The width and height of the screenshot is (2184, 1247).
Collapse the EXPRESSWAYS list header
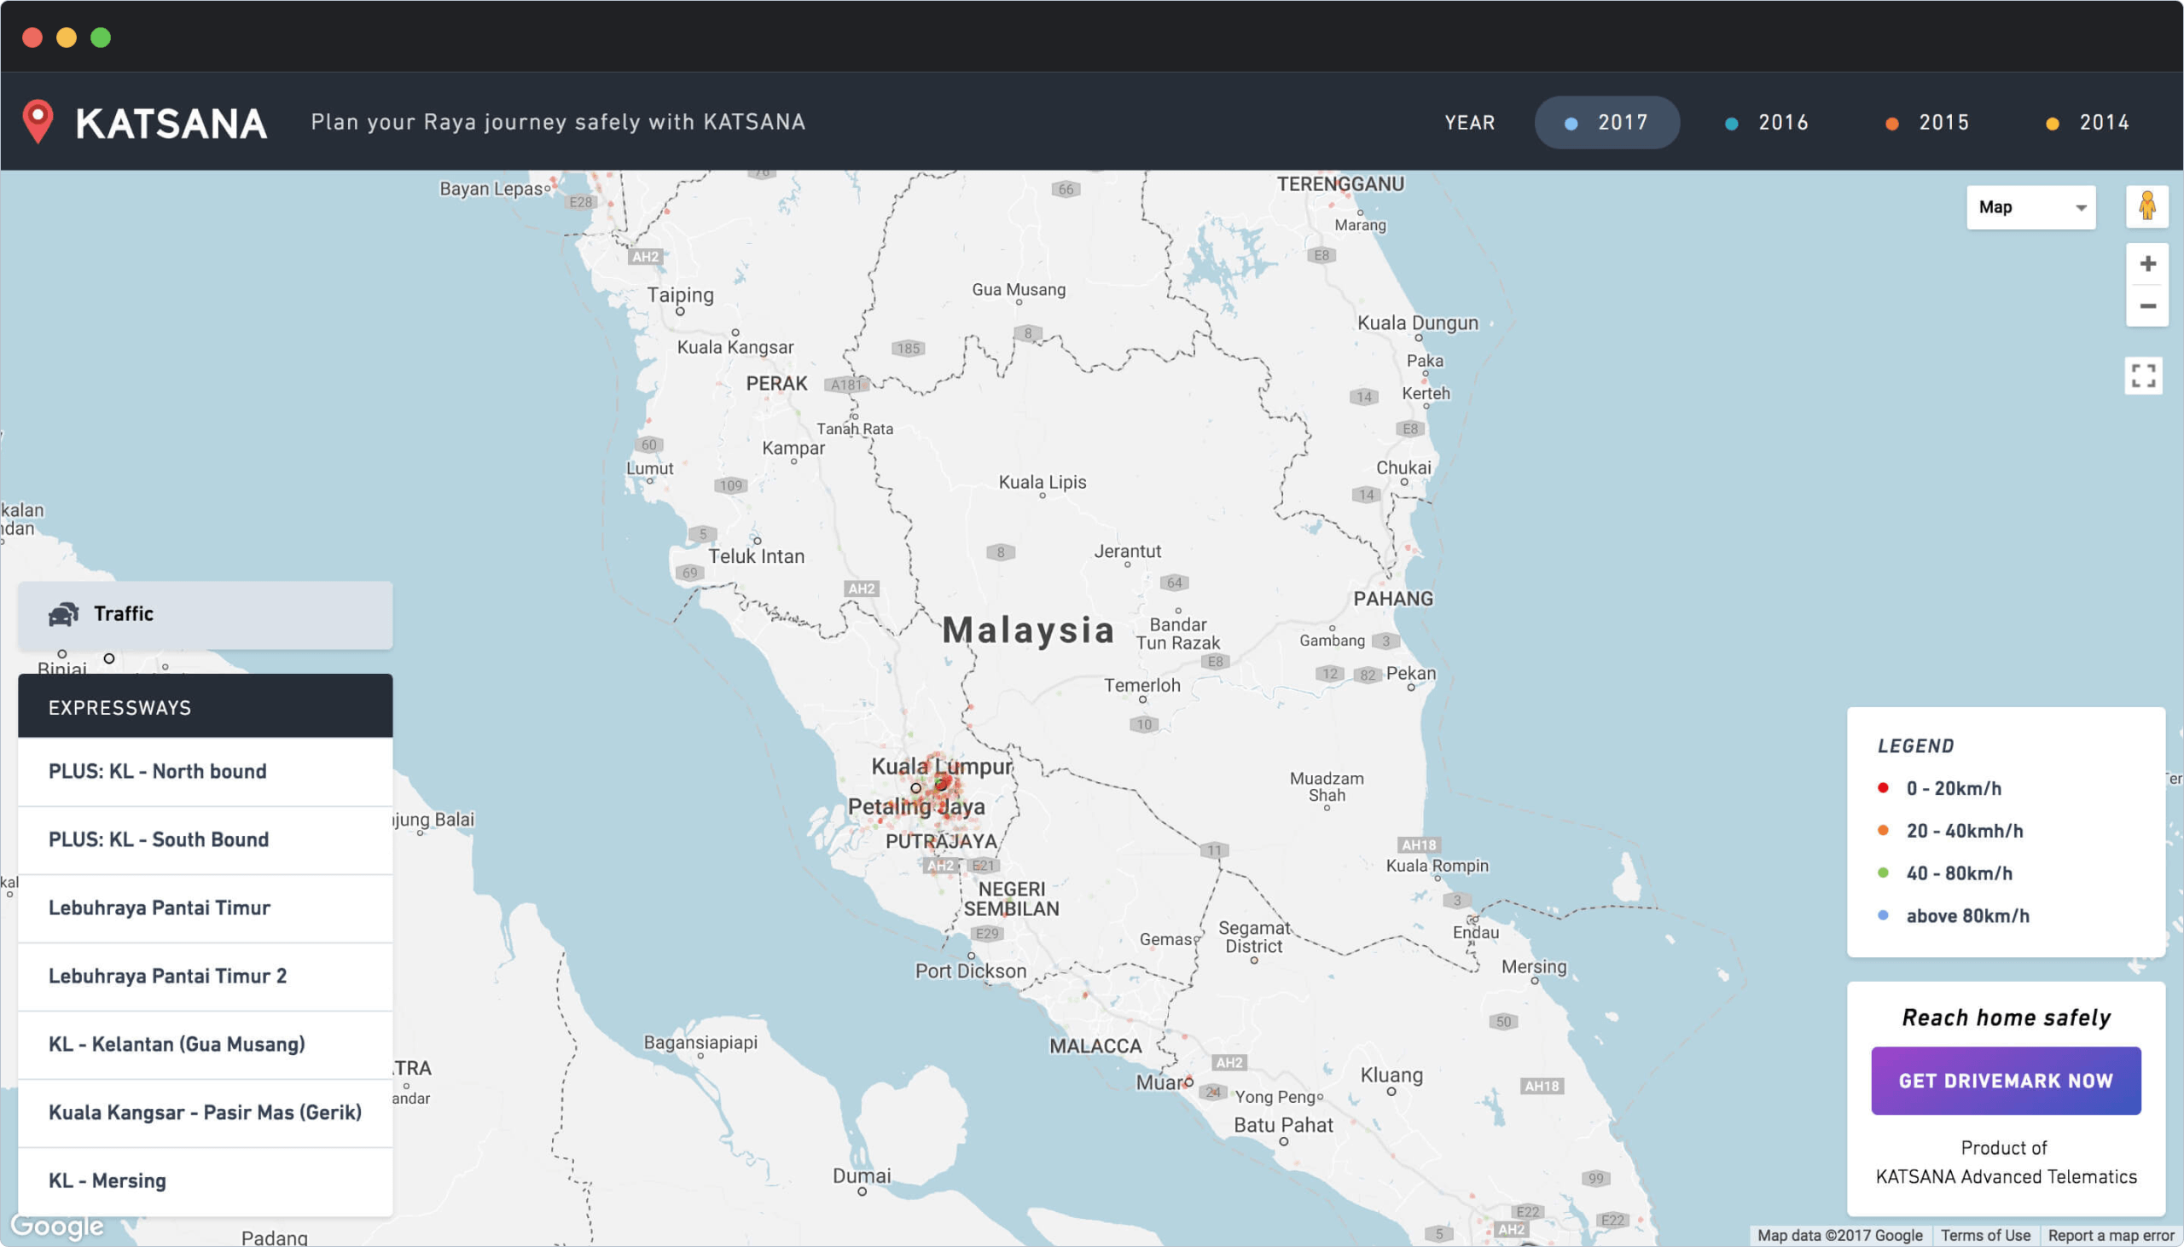click(x=206, y=706)
